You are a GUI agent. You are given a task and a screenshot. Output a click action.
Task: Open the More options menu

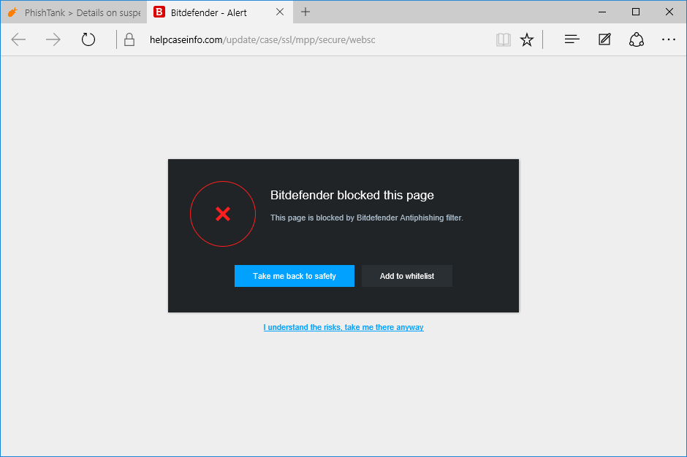[x=669, y=39]
